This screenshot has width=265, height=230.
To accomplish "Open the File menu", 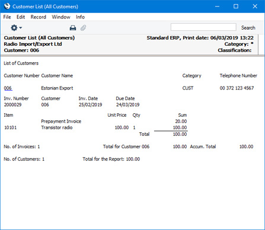I will [7, 17].
